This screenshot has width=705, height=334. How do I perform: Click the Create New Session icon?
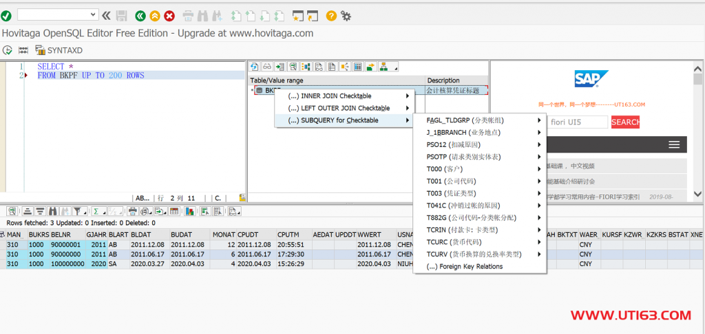(297, 16)
